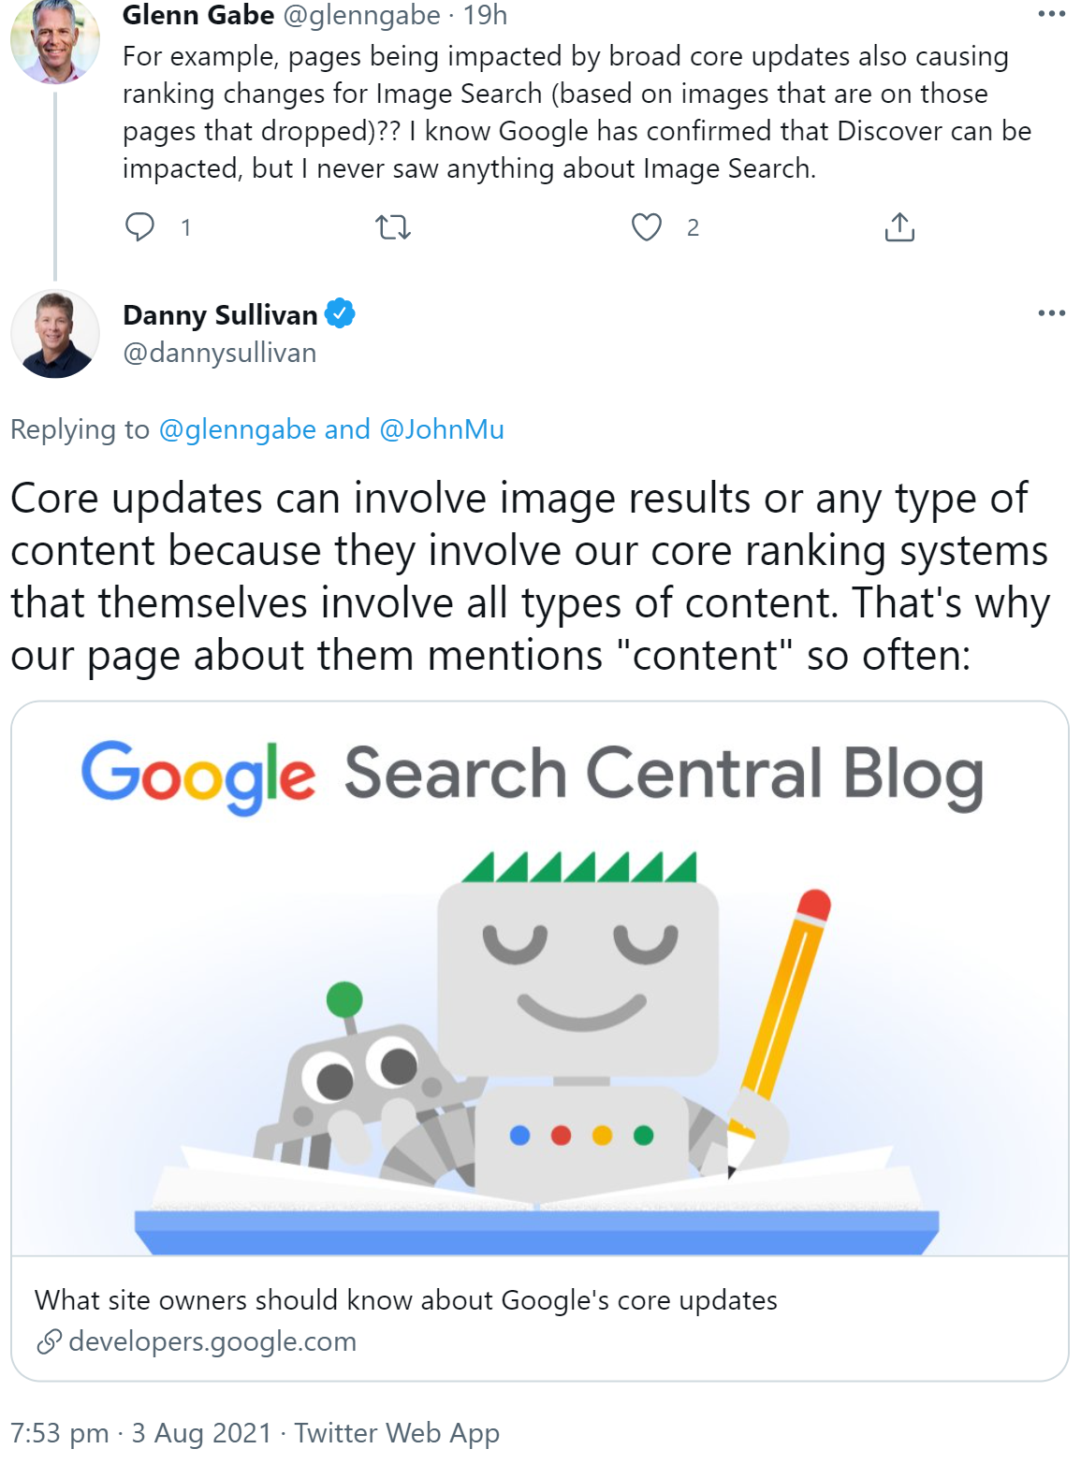Click the @dannysullivan handle text
This screenshot has height=1478, width=1081.
(219, 354)
